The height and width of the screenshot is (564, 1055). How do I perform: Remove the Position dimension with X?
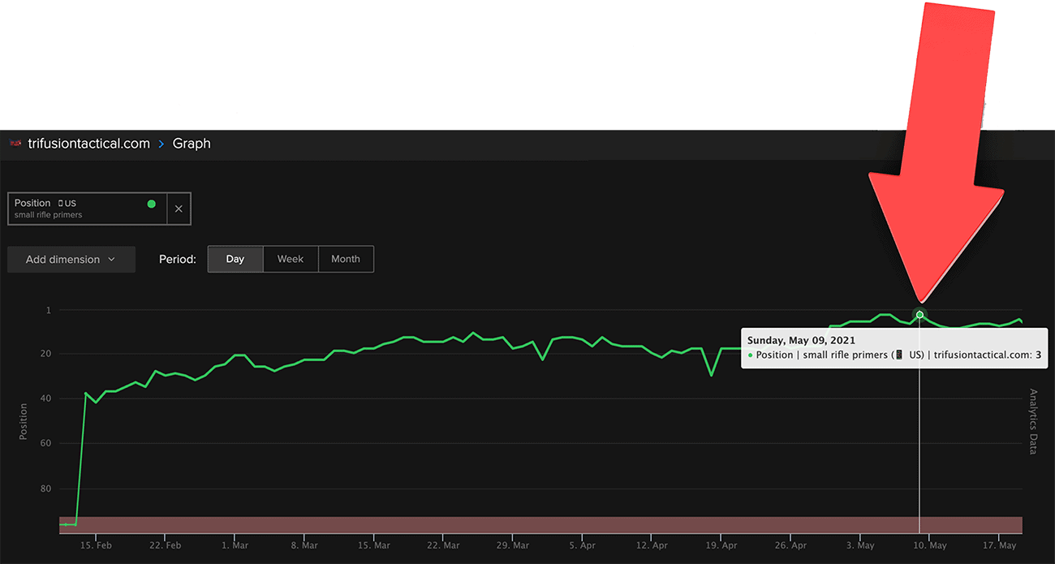coord(179,209)
